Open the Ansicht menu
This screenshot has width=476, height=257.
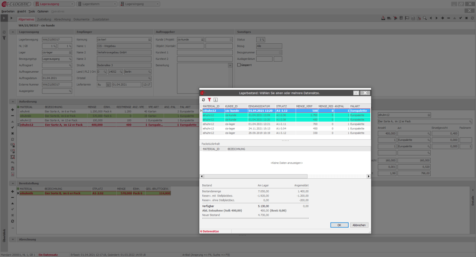click(x=22, y=11)
